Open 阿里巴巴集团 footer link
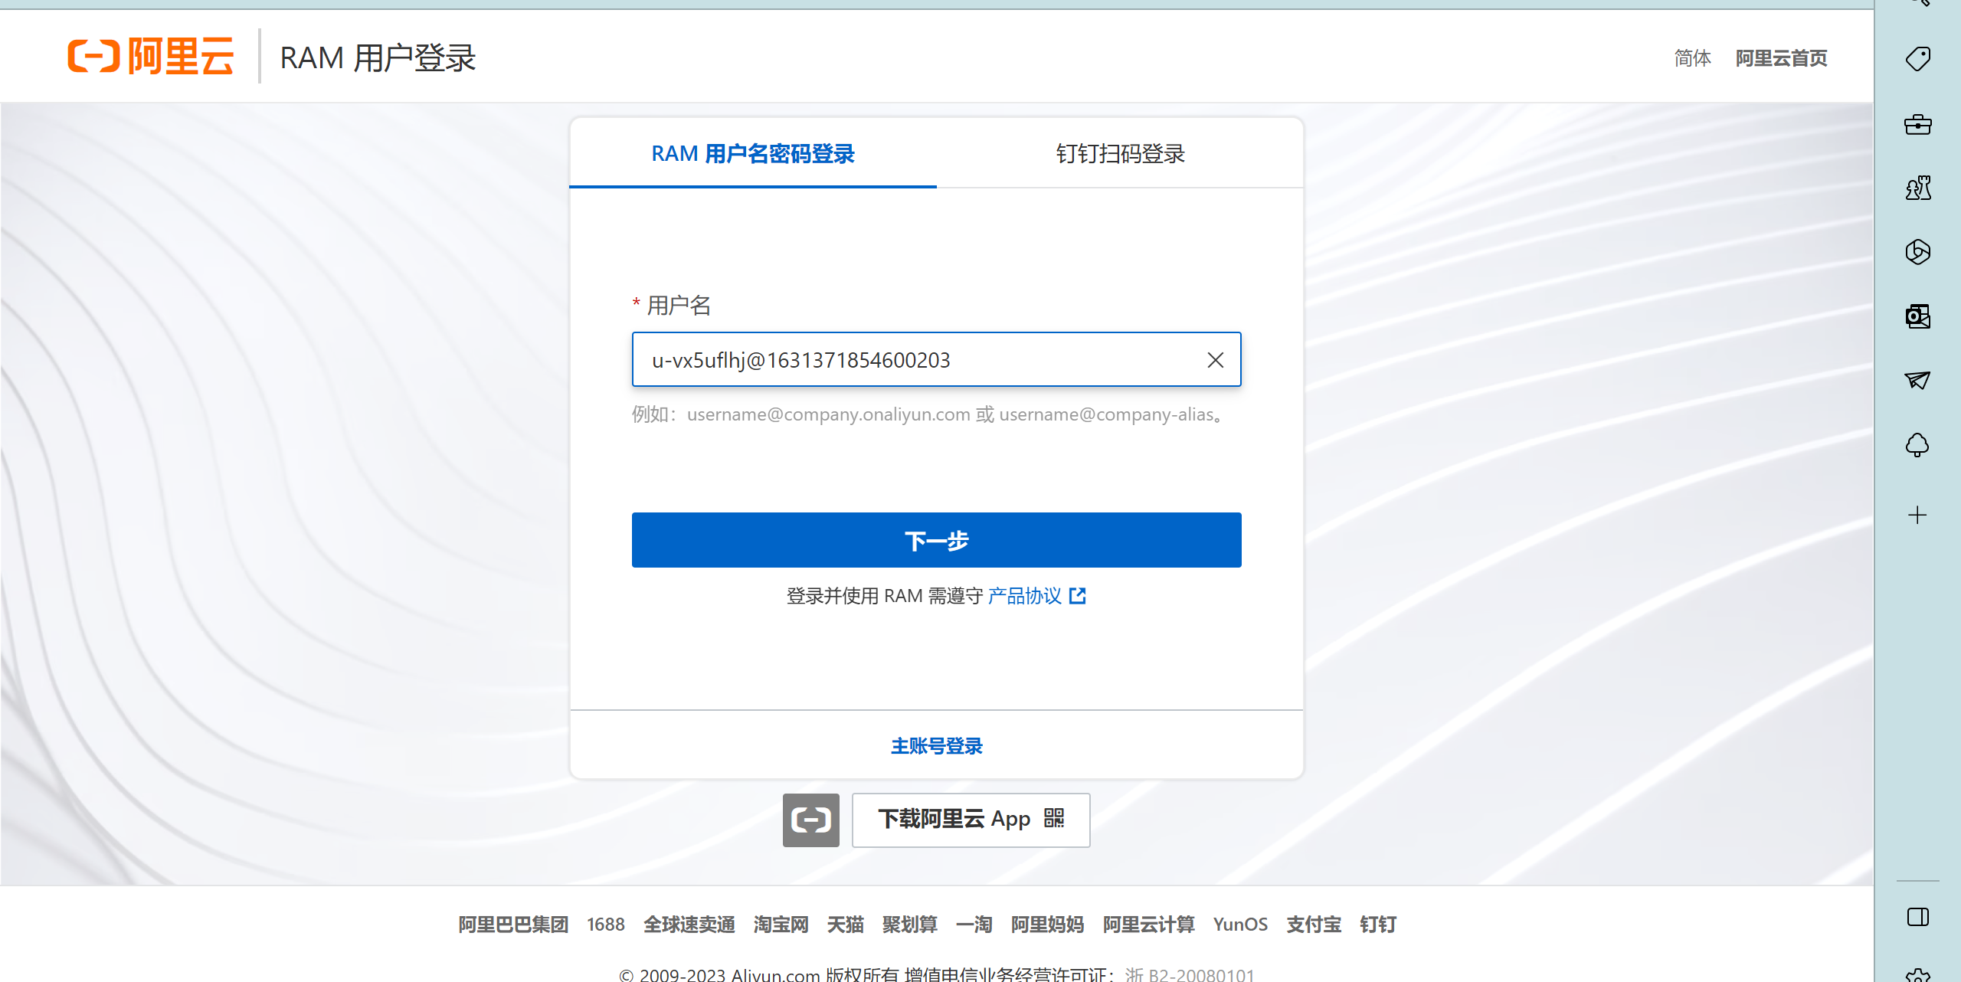 (513, 925)
